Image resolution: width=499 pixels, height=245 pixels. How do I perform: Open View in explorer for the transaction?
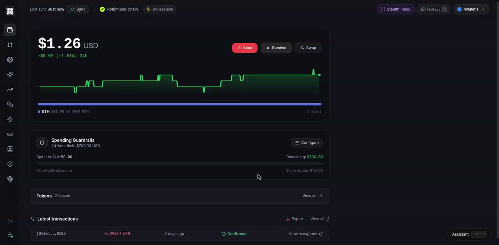click(306, 234)
